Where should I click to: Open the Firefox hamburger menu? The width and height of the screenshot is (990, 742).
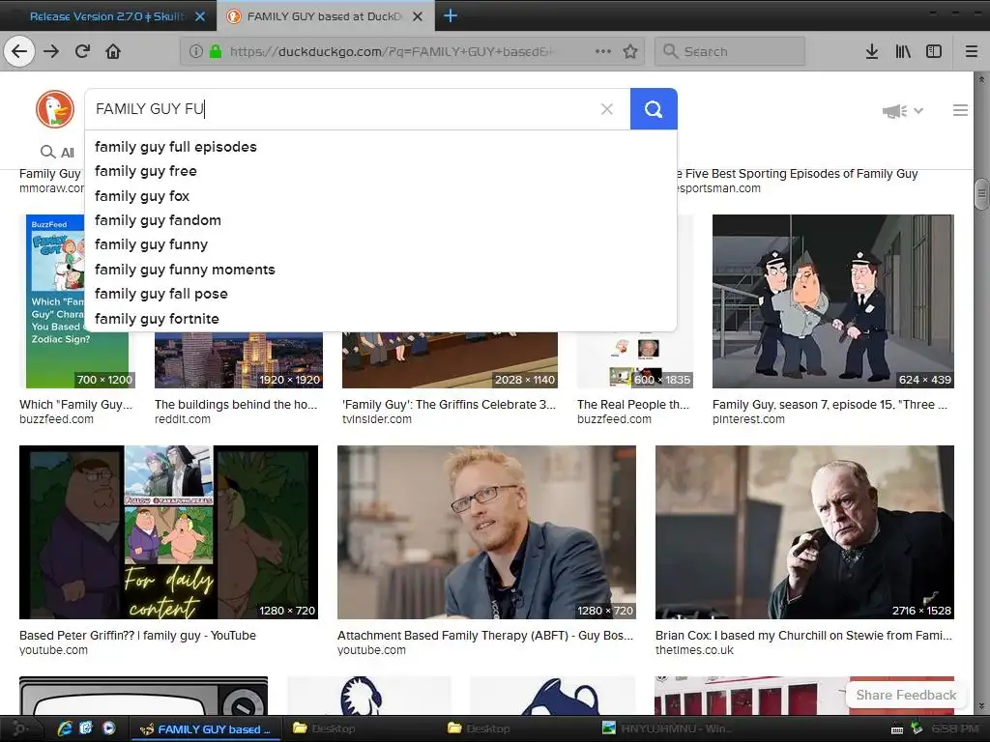[x=972, y=51]
